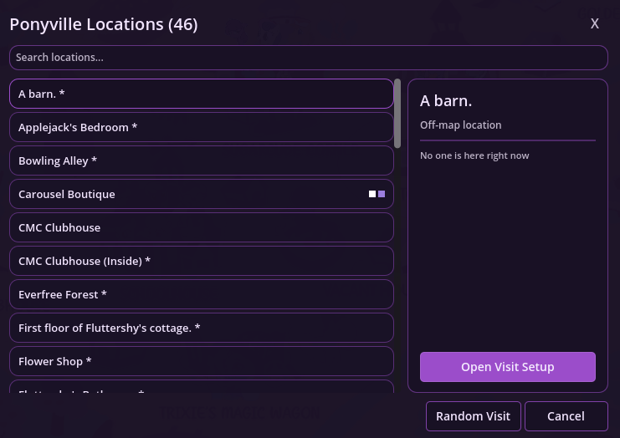Select CMC Clubhouse (Inside) entry

click(x=201, y=261)
